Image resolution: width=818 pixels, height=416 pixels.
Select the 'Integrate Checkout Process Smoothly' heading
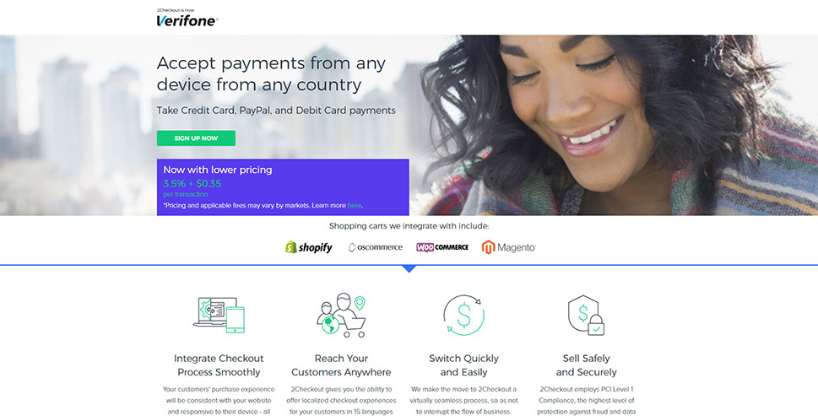click(x=219, y=365)
